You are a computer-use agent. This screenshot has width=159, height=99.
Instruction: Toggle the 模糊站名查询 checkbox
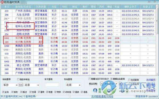click(111, 79)
